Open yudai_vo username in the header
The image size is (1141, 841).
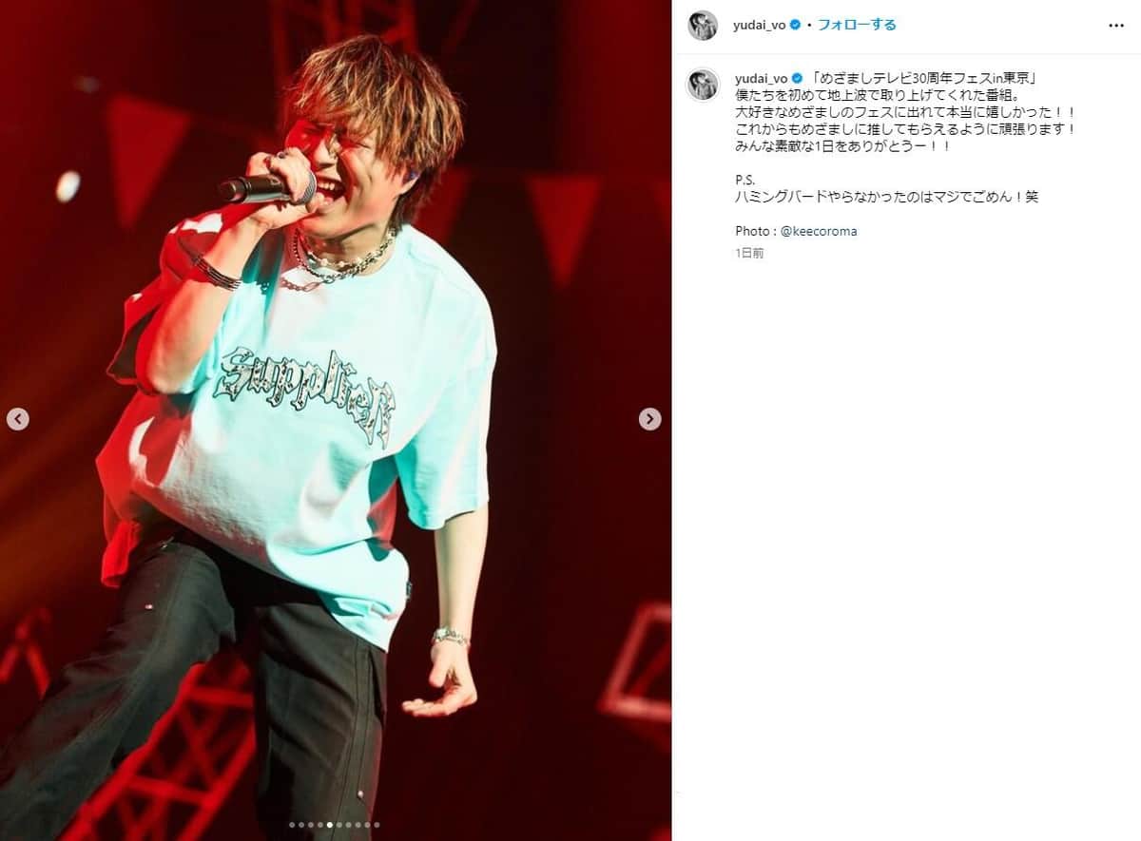pos(760,26)
